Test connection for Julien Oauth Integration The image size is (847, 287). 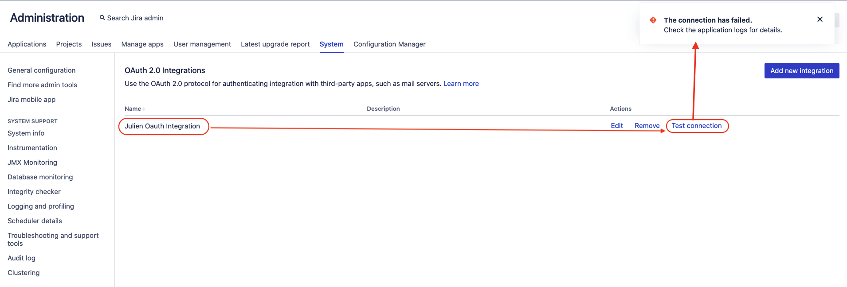pos(697,126)
